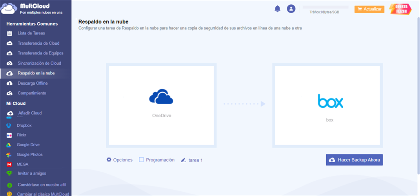Select the OneDrive cloud logo as source
This screenshot has height=196, width=420.
click(x=161, y=96)
